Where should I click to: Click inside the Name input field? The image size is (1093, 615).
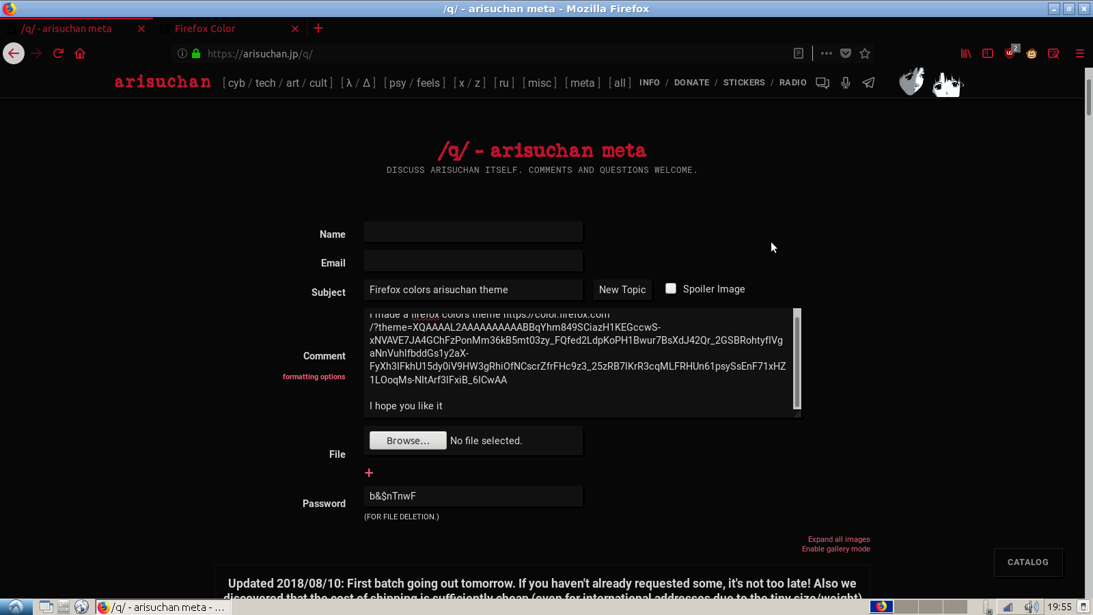click(473, 232)
